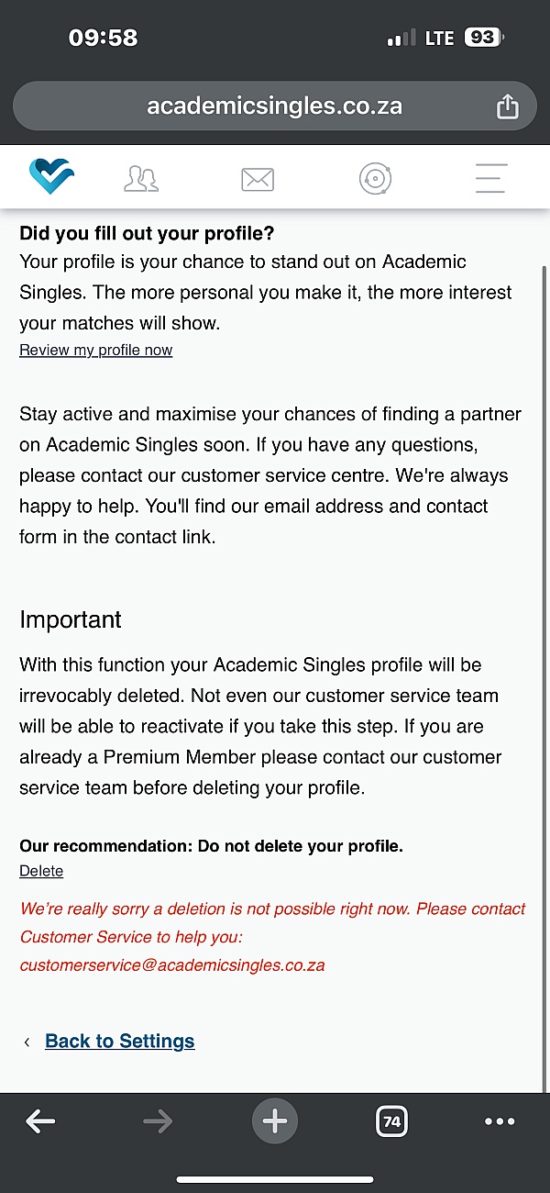Click the Delete link
This screenshot has height=1193, width=550.
(x=41, y=871)
